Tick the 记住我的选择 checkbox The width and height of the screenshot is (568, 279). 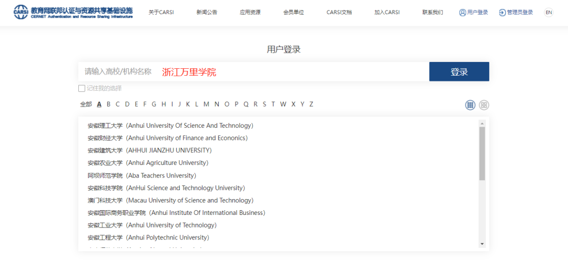82,88
